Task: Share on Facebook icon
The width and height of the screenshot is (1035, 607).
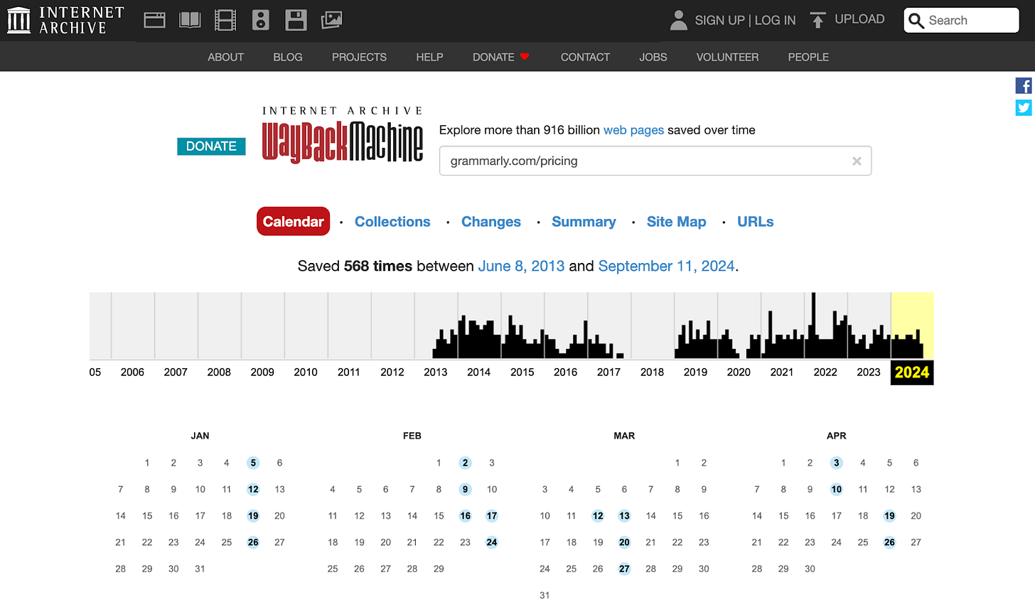Action: pos(1024,86)
